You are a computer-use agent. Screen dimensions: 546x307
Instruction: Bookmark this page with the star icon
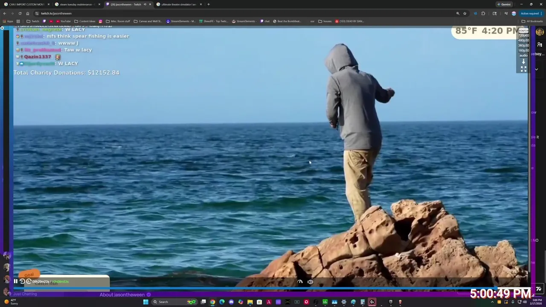tap(465, 13)
